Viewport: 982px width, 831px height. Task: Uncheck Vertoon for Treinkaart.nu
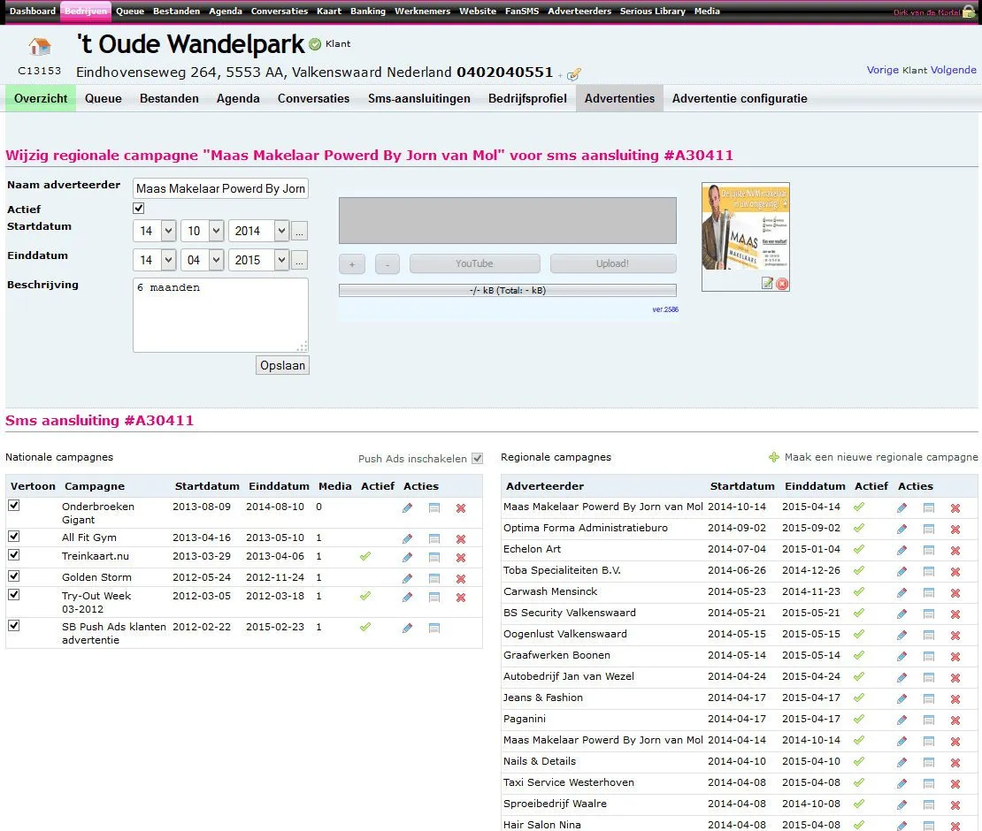click(14, 556)
